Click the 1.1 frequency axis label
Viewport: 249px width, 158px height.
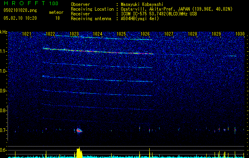[x=3, y=51]
